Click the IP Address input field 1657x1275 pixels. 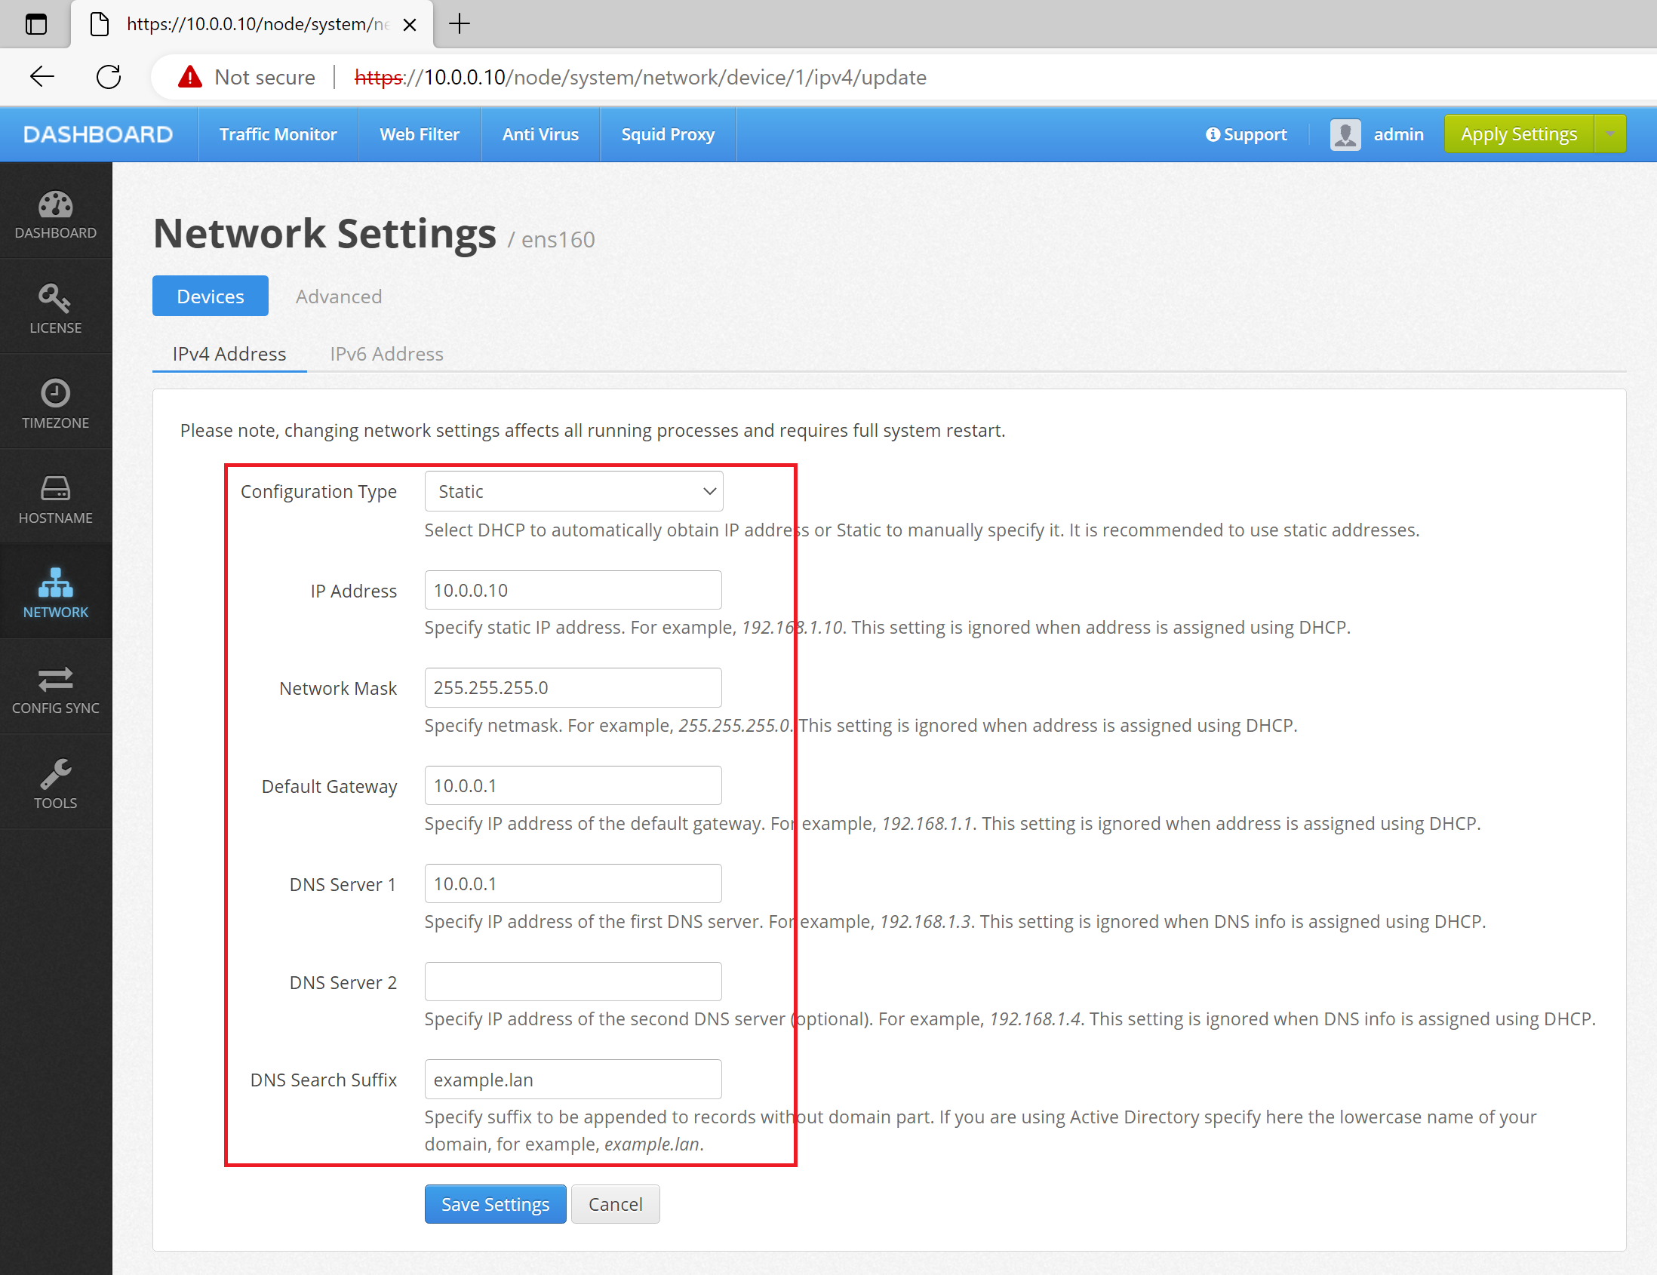coord(572,589)
